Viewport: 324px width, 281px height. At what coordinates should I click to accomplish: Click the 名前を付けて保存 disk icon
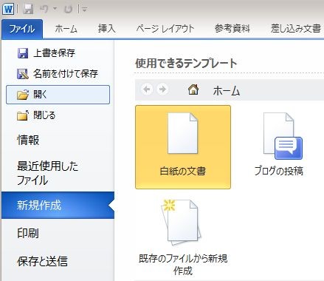(23, 74)
